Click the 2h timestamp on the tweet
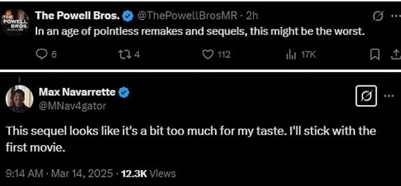This screenshot has width=401, height=186. coord(252,16)
